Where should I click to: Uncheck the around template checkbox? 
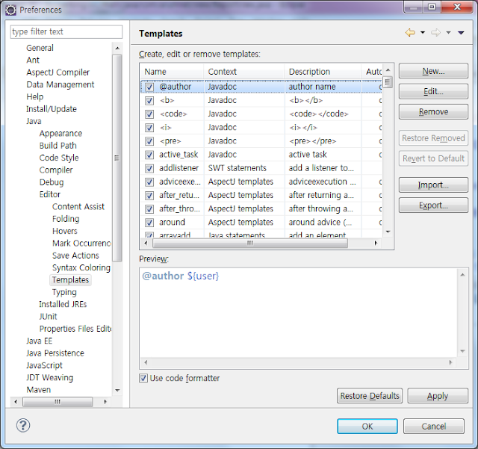(x=149, y=223)
